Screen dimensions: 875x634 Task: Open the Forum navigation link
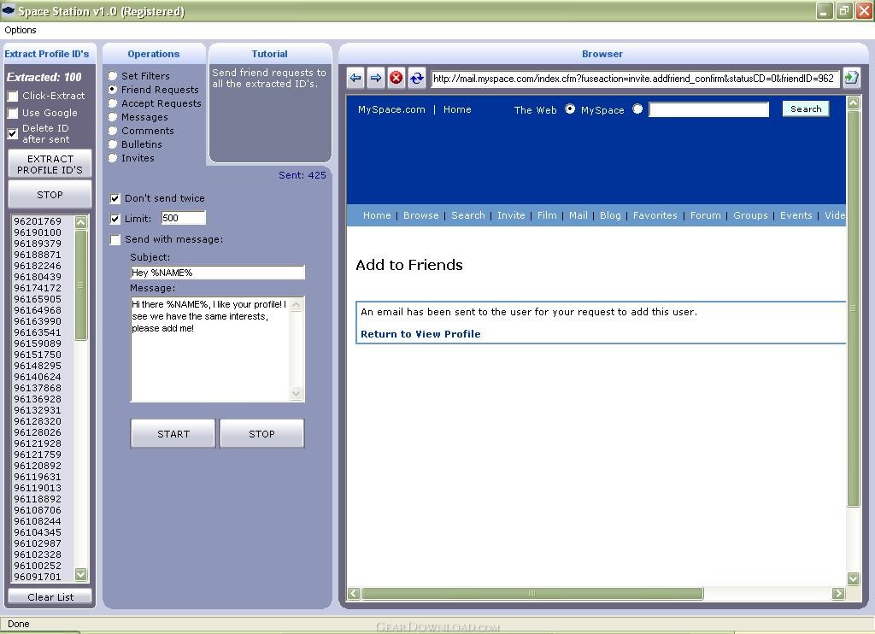(x=705, y=215)
